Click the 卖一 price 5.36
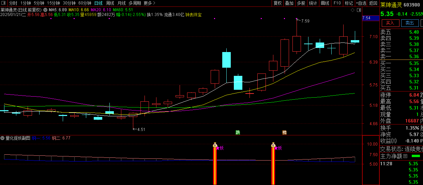Viewport: 423px width, 185px height. [x=414, y=56]
